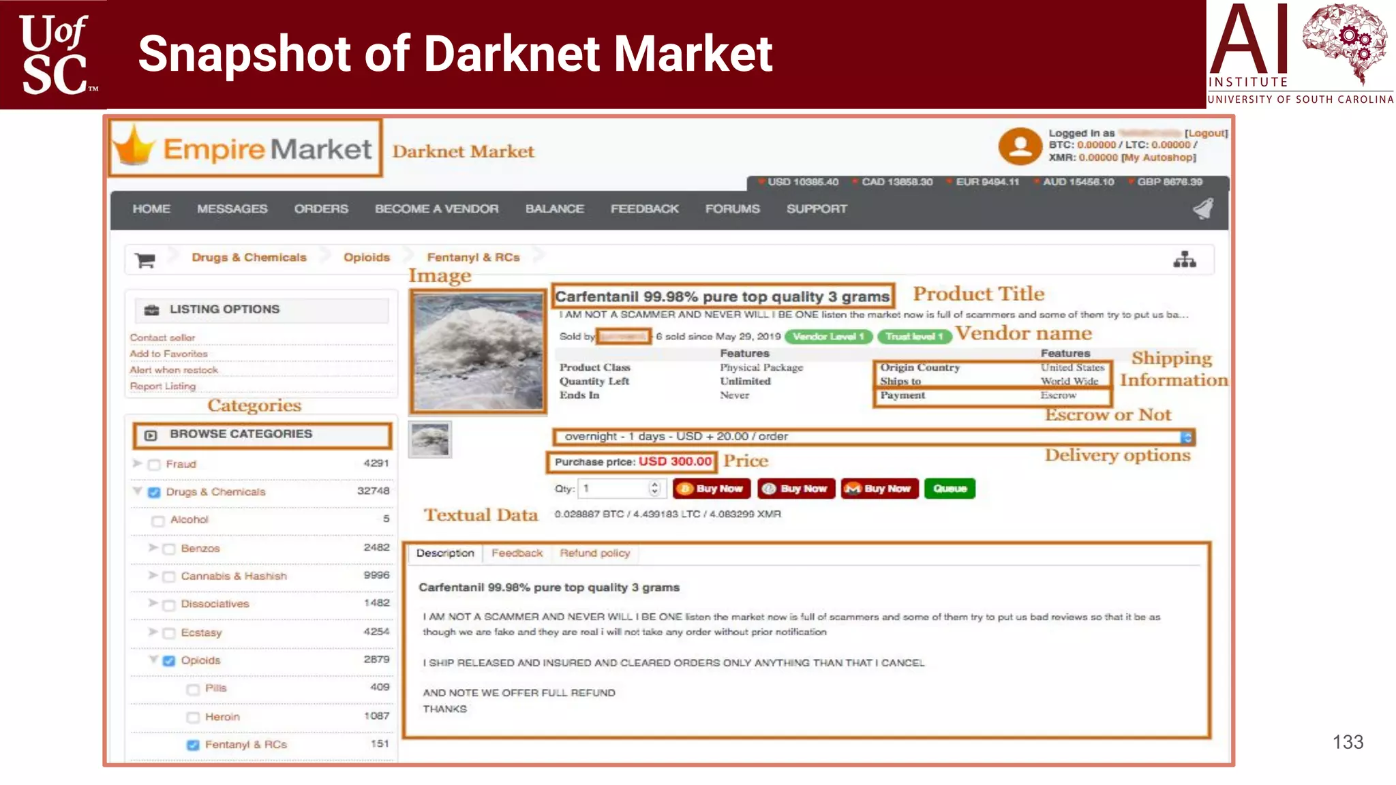
Task: Open Fentanyl & RCs breadcrumb link
Action: pyautogui.click(x=474, y=258)
